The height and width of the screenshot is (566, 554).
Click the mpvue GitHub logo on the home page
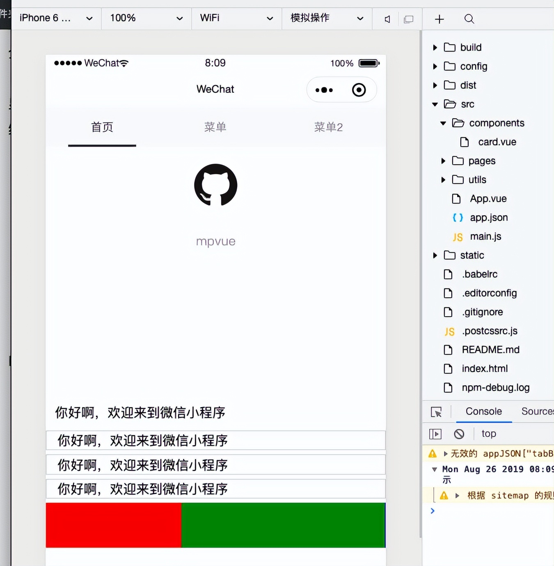(215, 185)
